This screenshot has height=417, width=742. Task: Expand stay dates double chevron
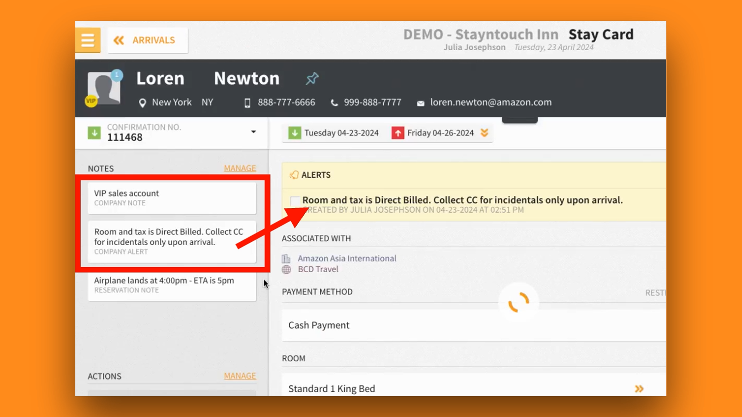click(484, 133)
